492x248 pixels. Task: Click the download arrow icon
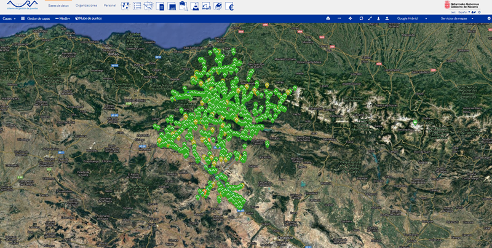point(378,18)
